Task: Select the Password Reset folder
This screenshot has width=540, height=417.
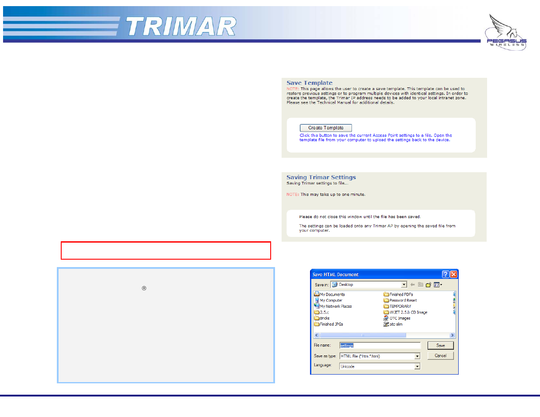Action: click(x=400, y=300)
